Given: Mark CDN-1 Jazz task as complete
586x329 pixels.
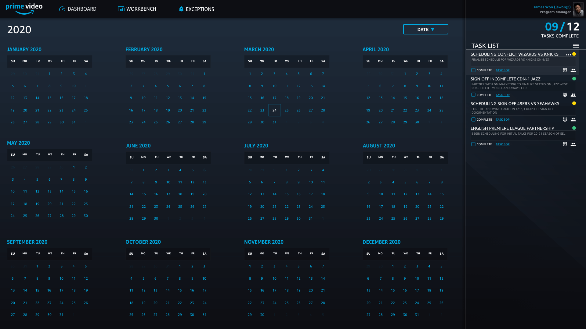Looking at the screenshot, I should pos(473,95).
